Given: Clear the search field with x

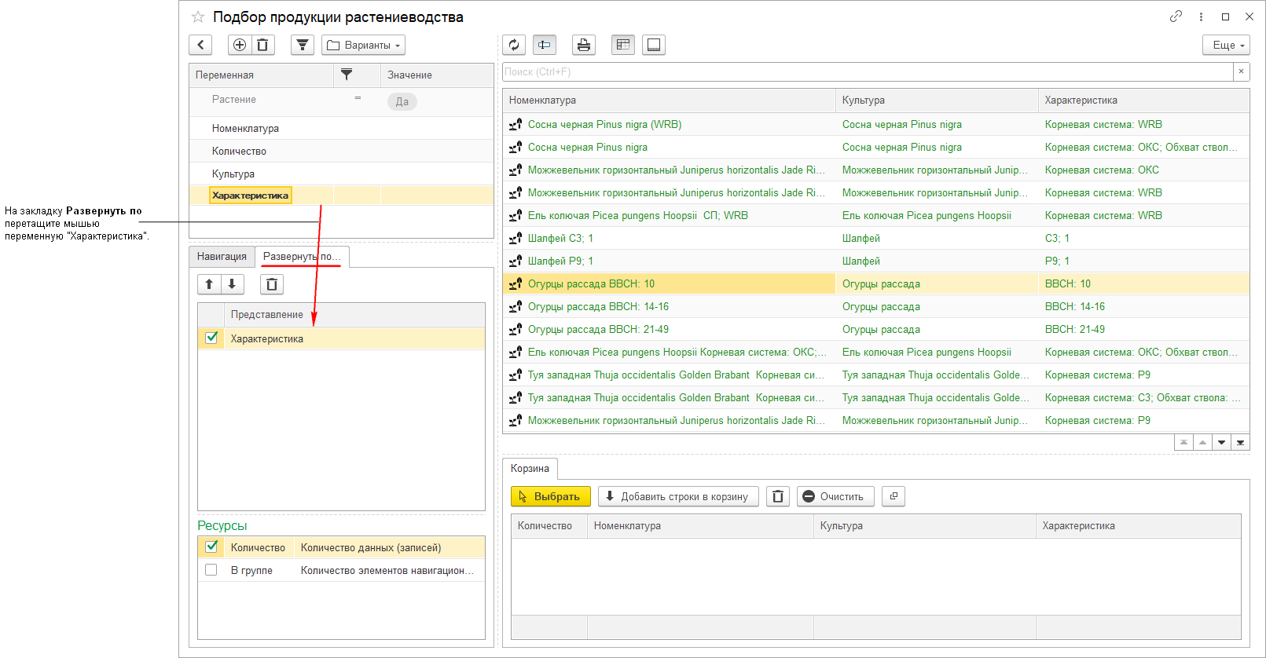Looking at the screenshot, I should coord(1241,71).
